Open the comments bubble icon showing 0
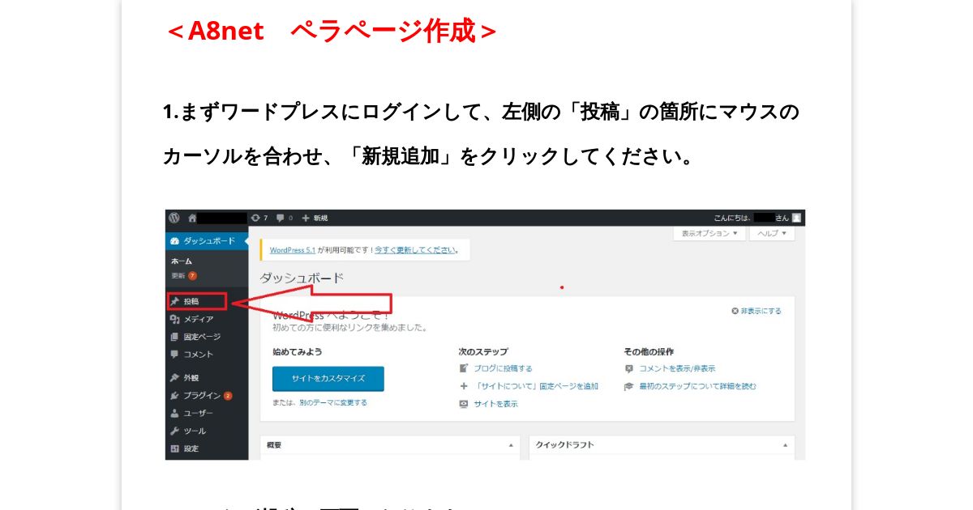Image resolution: width=973 pixels, height=510 pixels. (x=284, y=218)
